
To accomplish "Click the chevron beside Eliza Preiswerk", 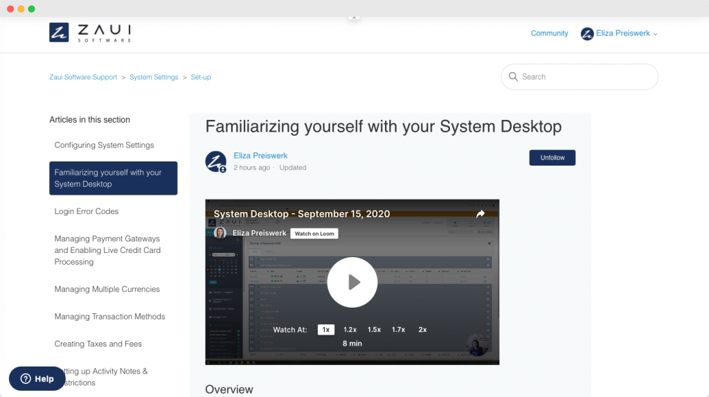I will pos(655,34).
